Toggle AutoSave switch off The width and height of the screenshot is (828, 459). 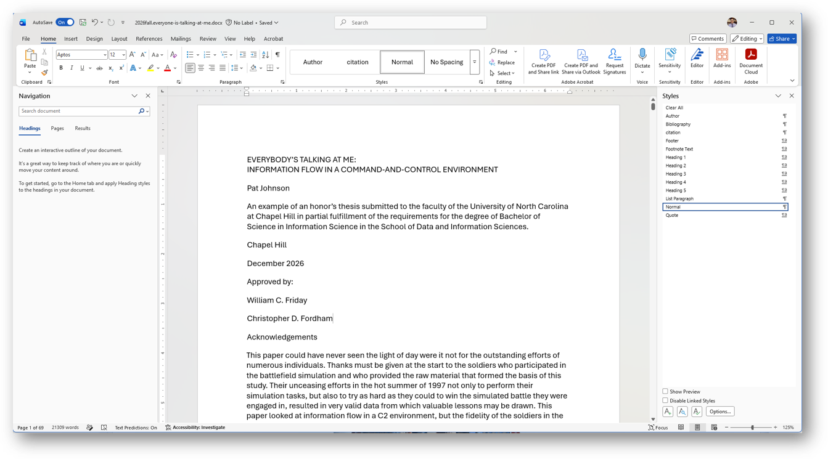[x=65, y=22]
